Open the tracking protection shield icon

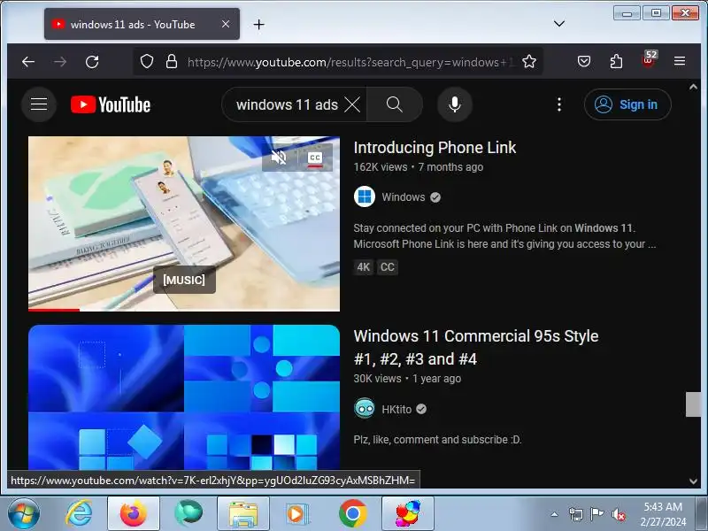[147, 61]
